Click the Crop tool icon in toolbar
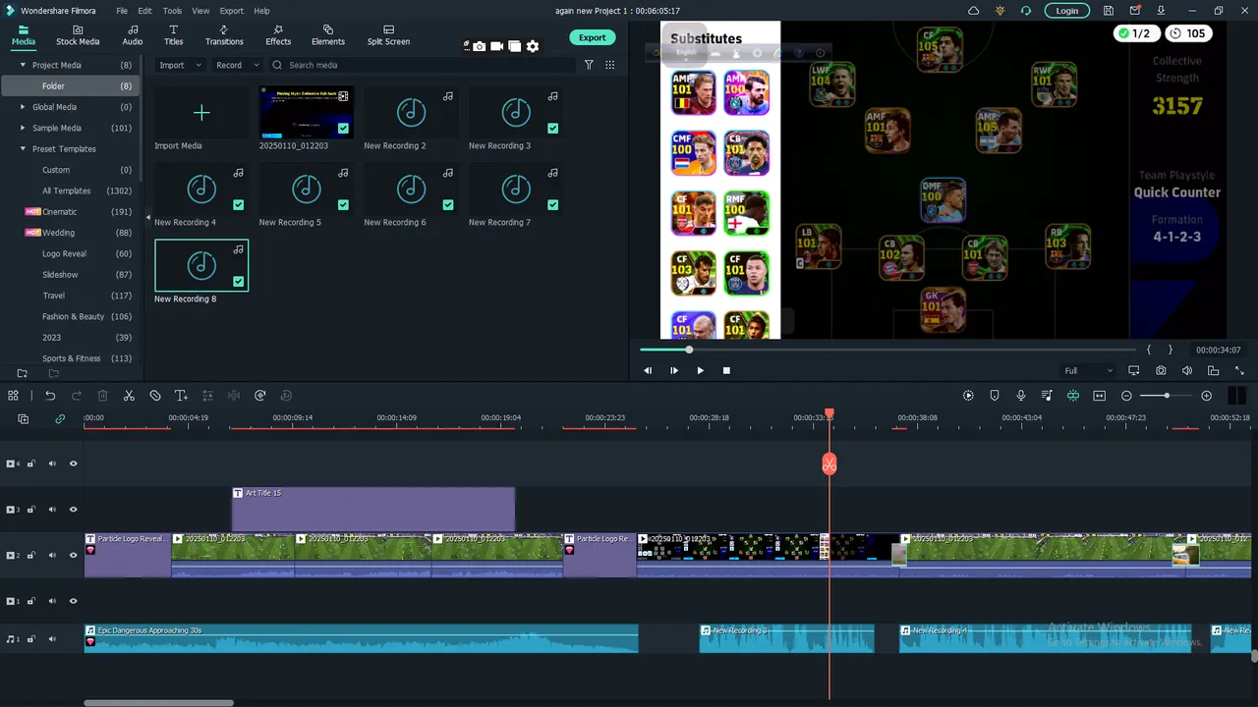 coord(155,396)
